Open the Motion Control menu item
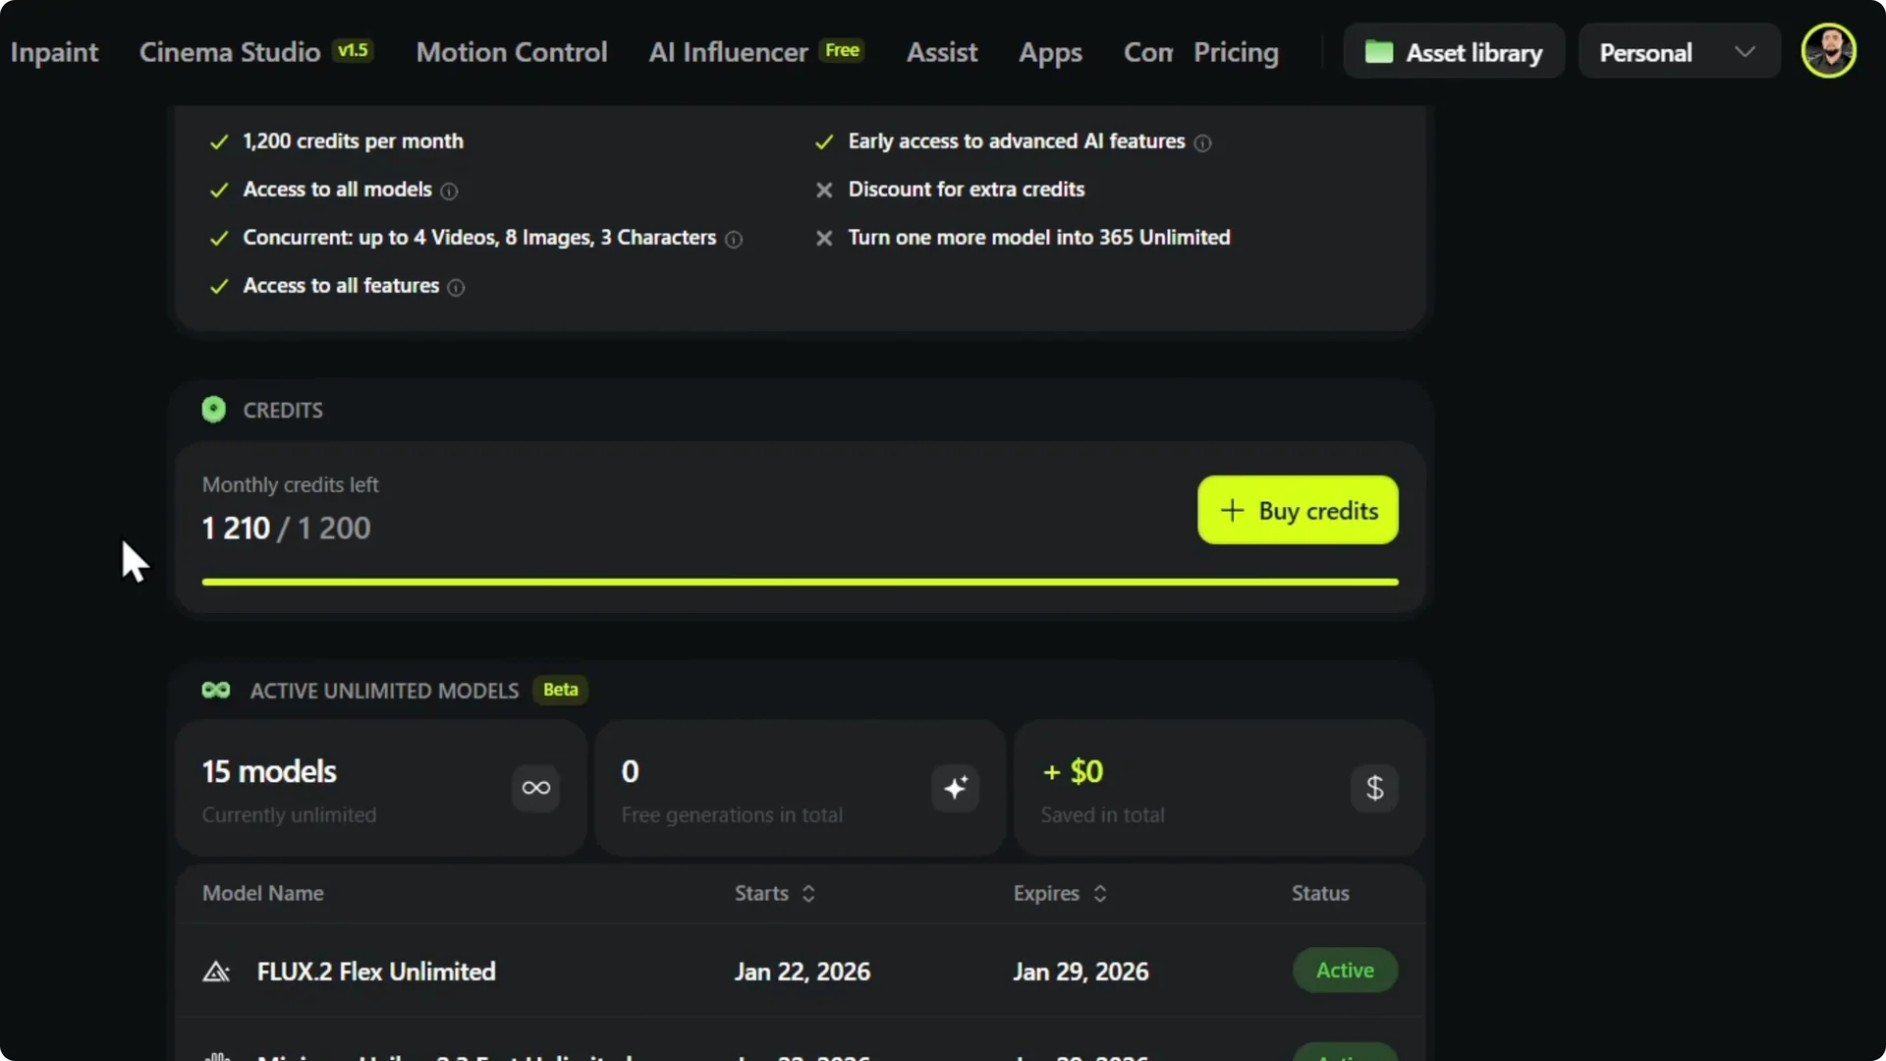 coord(511,51)
